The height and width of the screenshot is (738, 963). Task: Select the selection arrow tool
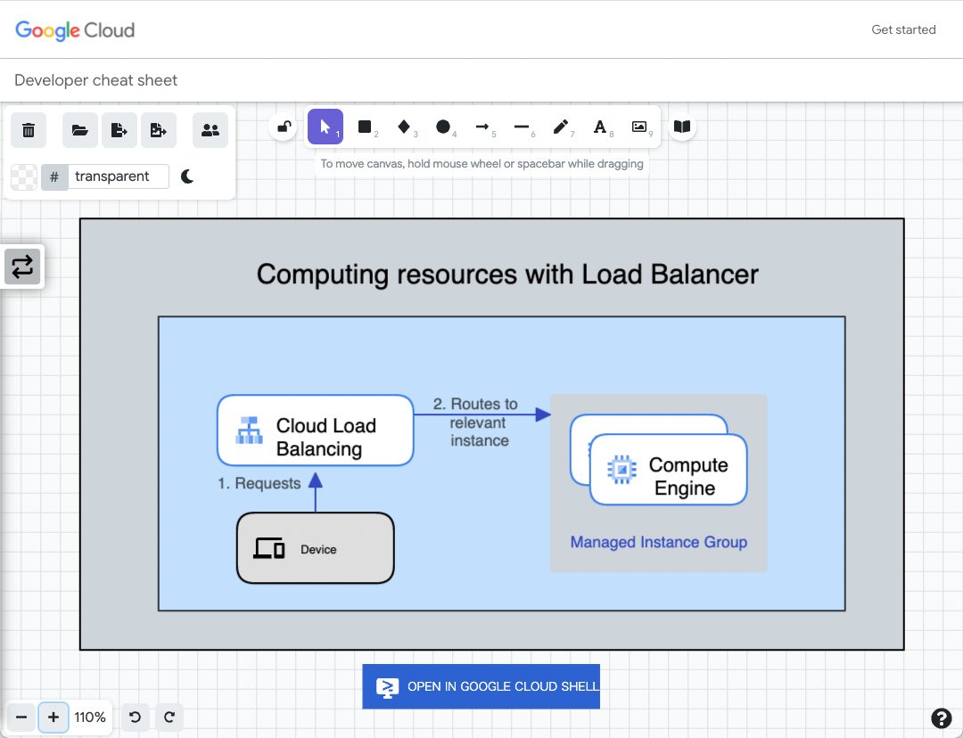(325, 127)
